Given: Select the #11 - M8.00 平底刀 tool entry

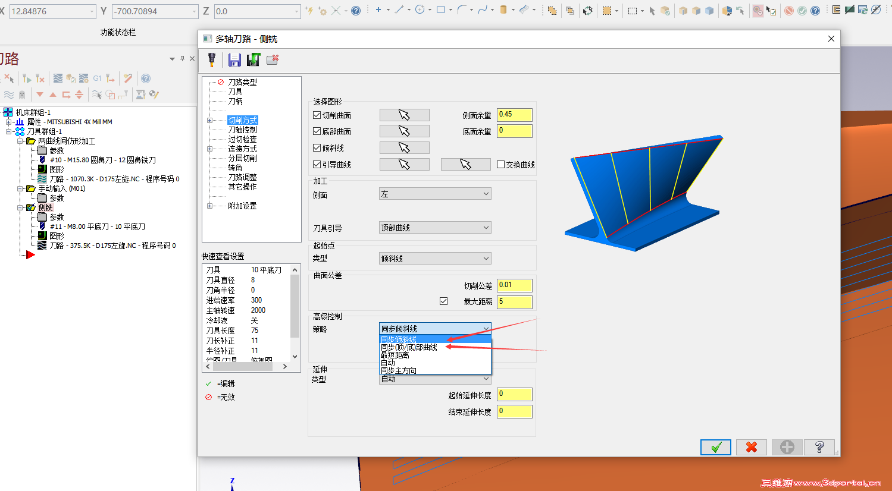Looking at the screenshot, I should 98,226.
